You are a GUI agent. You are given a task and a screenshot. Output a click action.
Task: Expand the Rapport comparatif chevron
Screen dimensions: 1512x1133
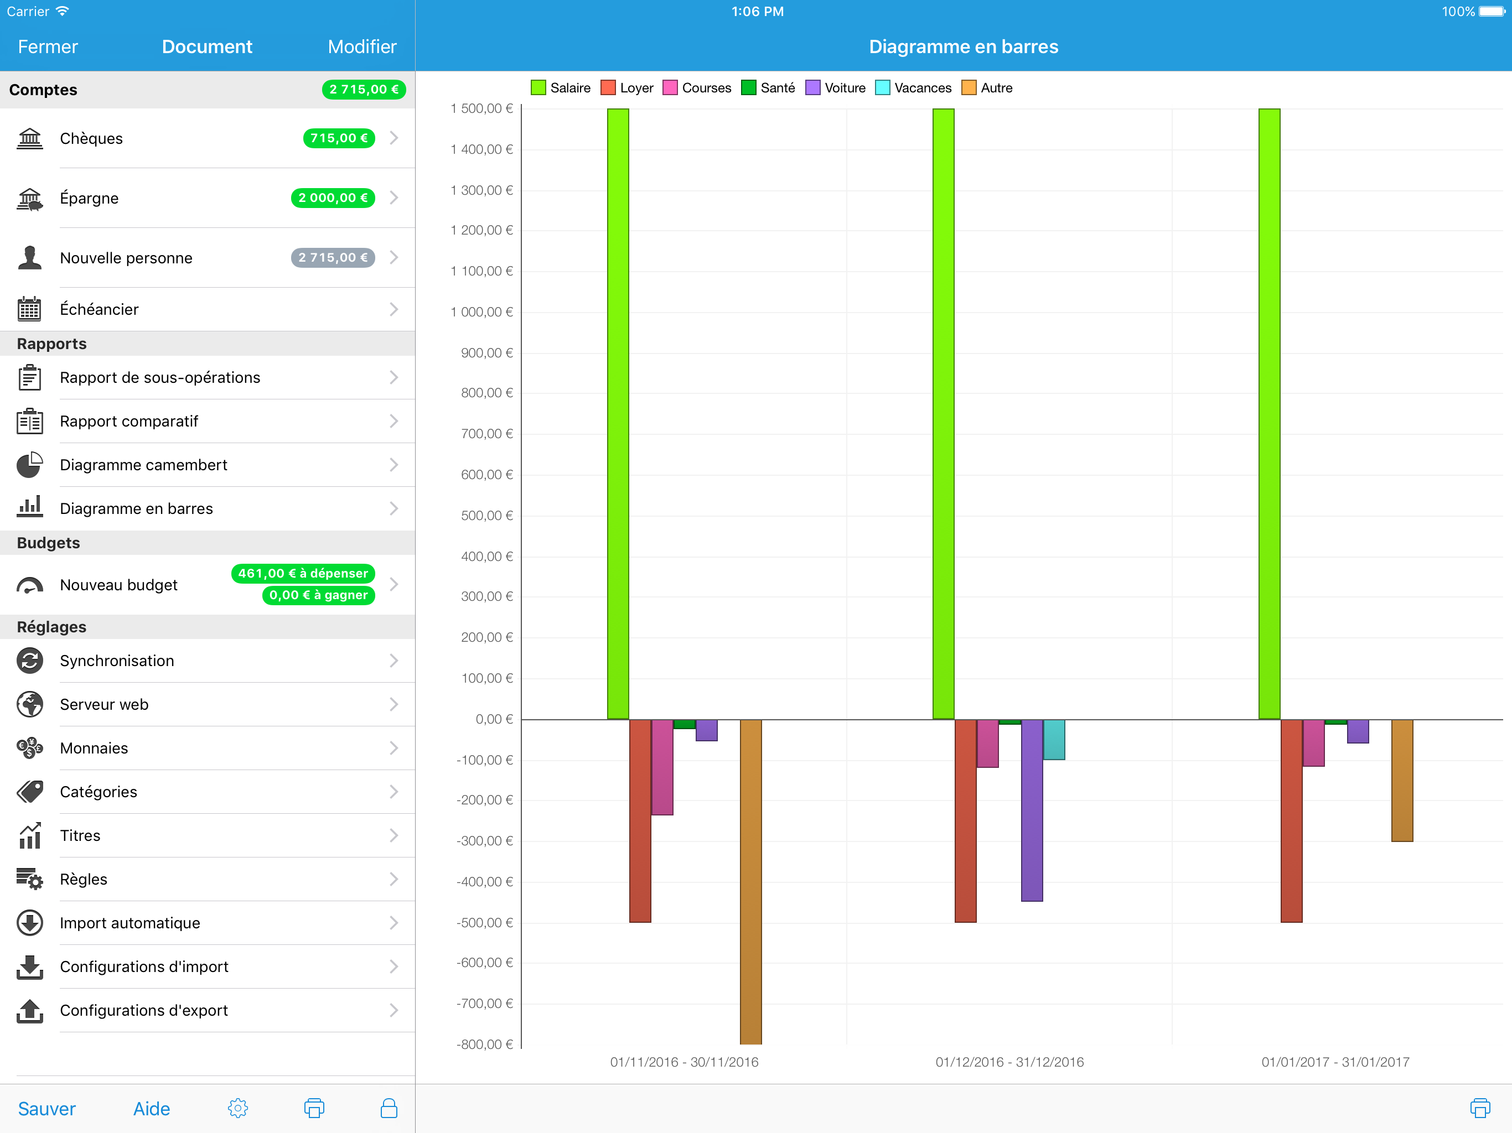coord(393,422)
